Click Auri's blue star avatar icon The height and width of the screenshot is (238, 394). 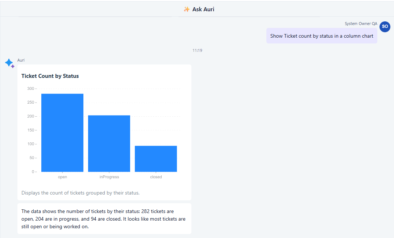point(9,63)
